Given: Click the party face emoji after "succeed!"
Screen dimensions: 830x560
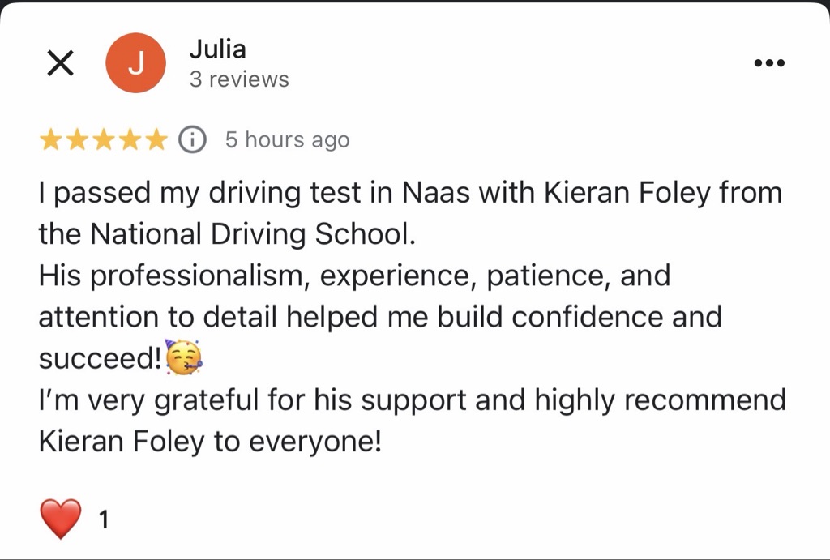Looking at the screenshot, I should click(183, 357).
